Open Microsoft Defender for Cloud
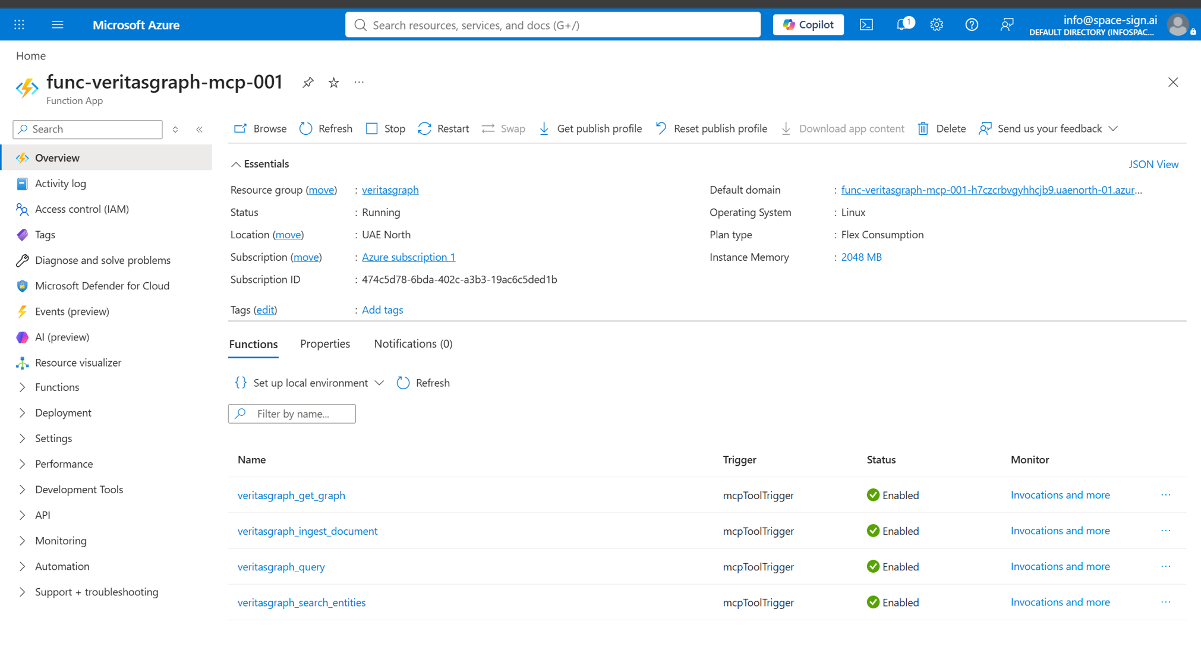The width and height of the screenshot is (1201, 650). (x=102, y=286)
